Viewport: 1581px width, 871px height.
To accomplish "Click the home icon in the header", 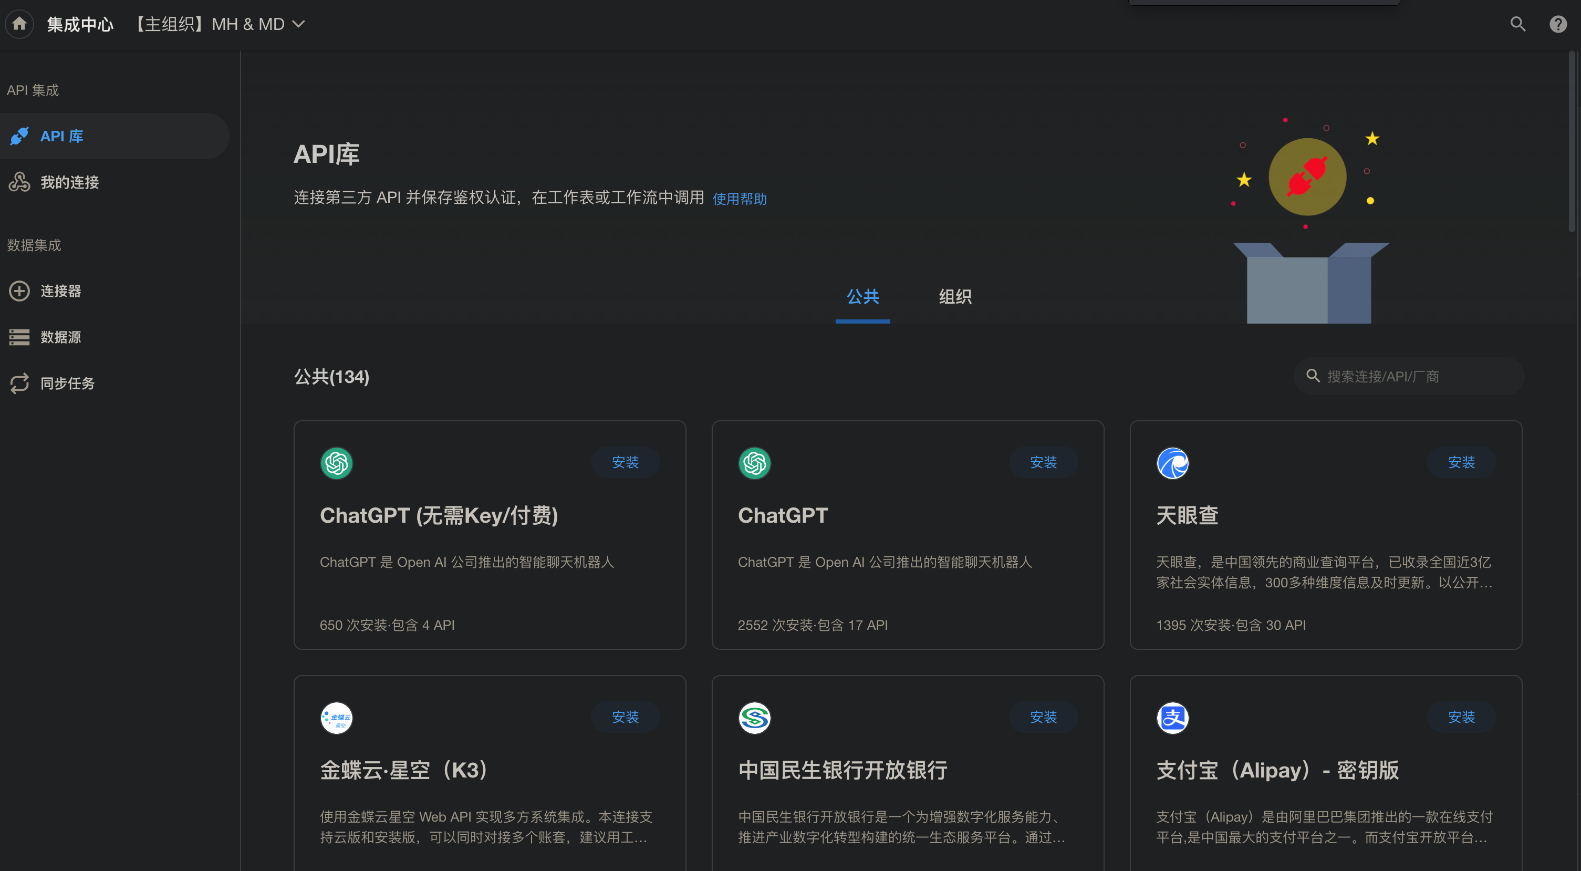I will (19, 24).
